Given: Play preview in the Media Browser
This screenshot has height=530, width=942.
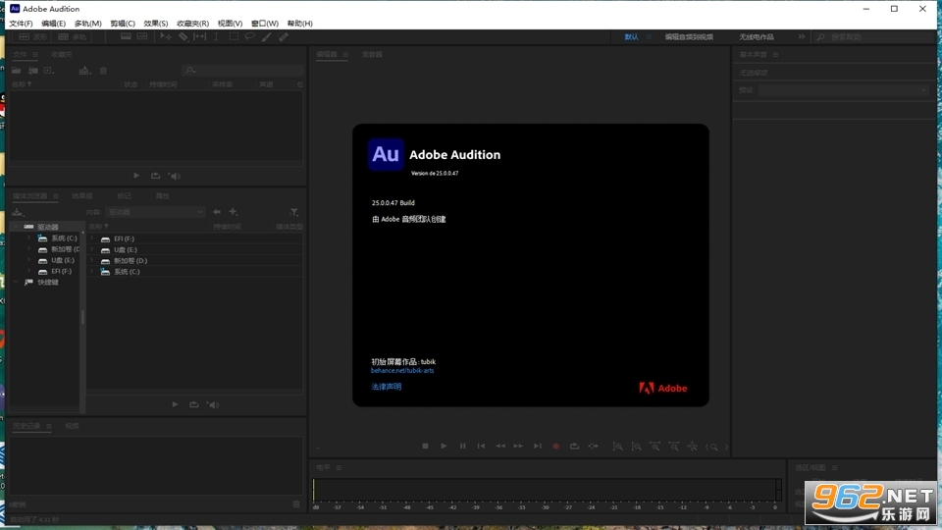Looking at the screenshot, I should click(x=175, y=404).
